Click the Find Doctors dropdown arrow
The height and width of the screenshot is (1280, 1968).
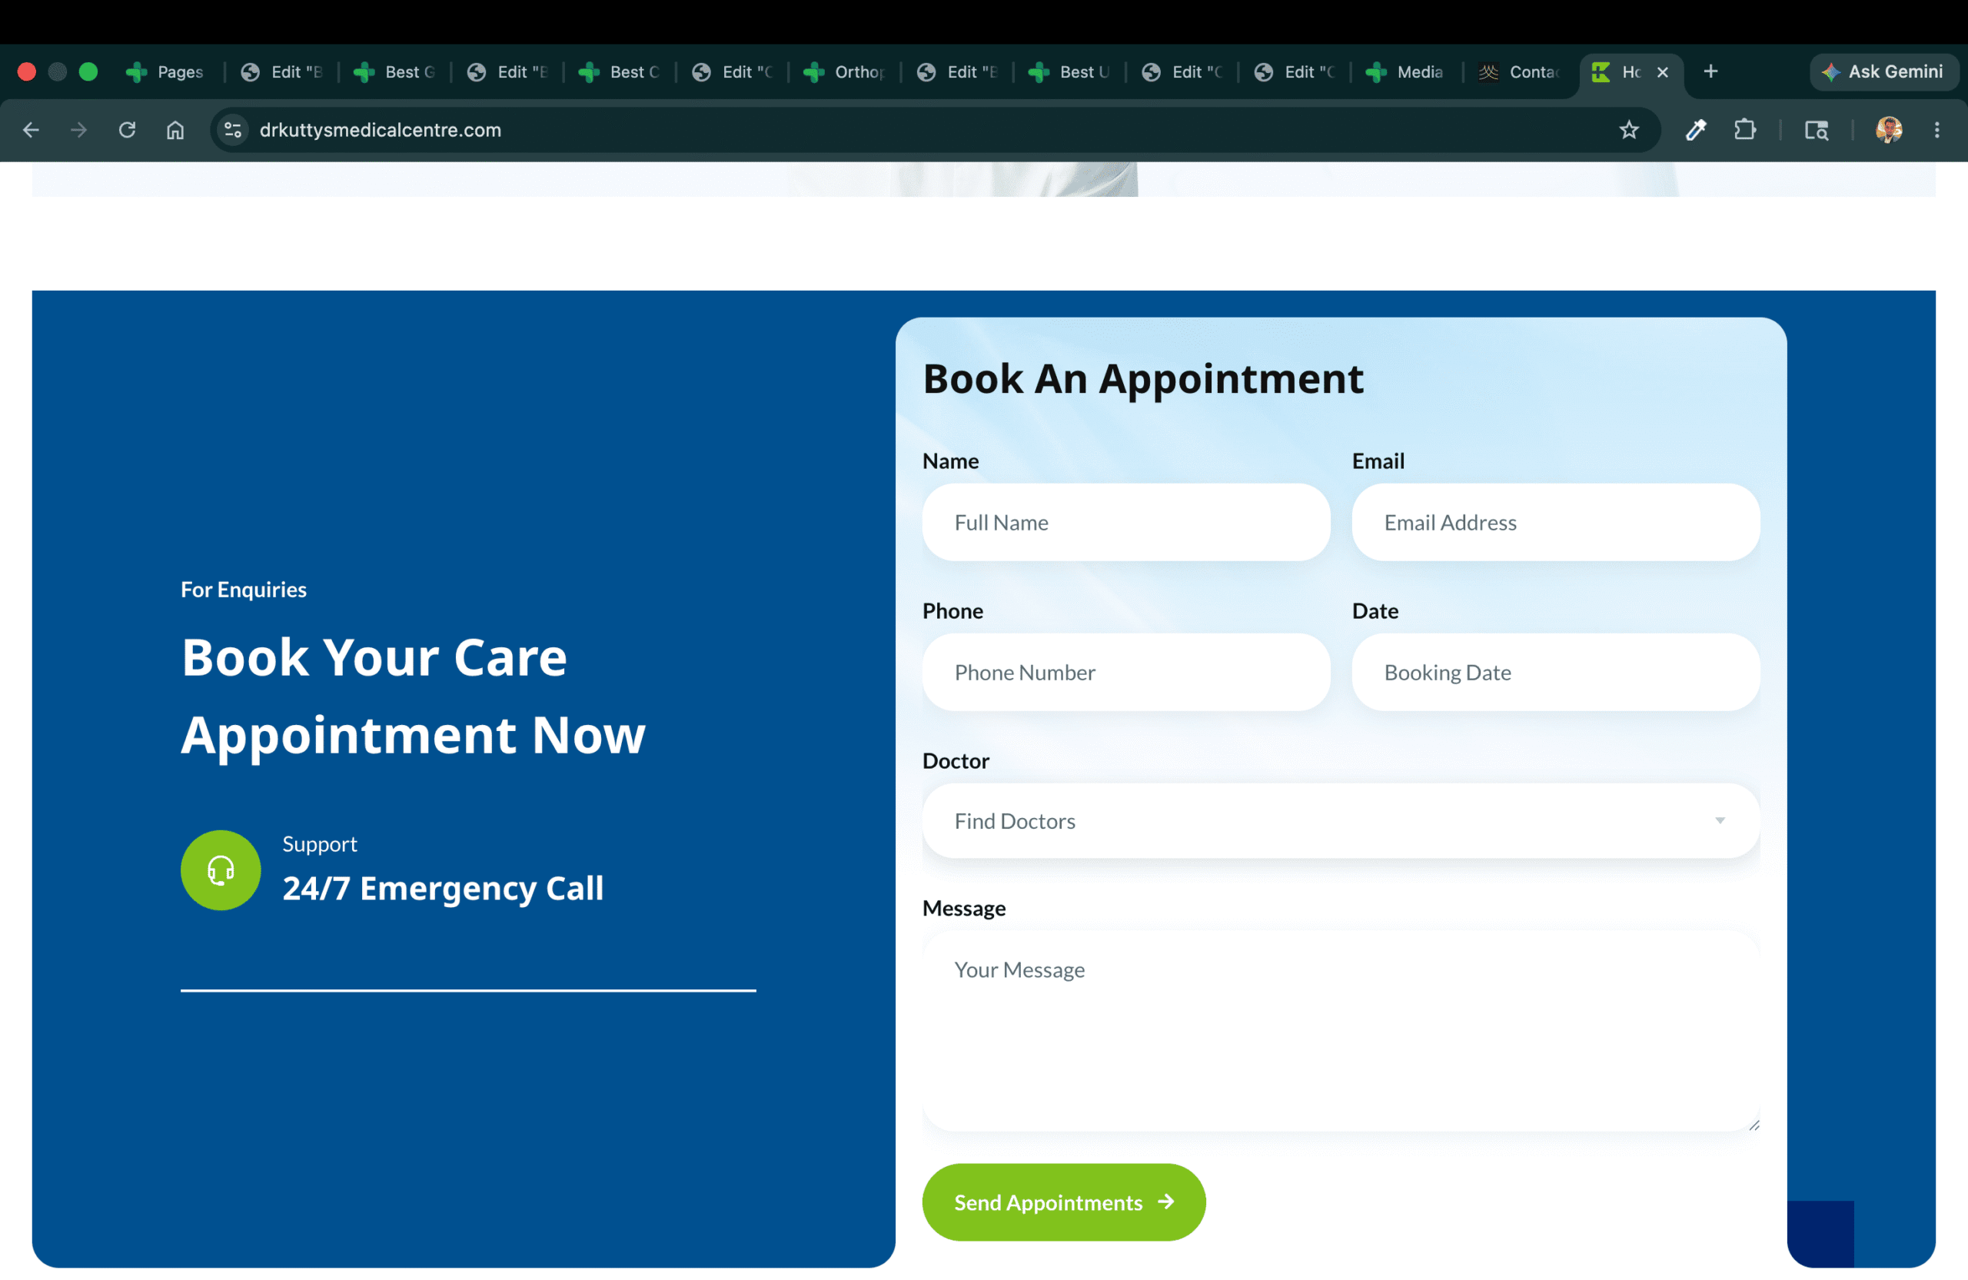[1719, 821]
